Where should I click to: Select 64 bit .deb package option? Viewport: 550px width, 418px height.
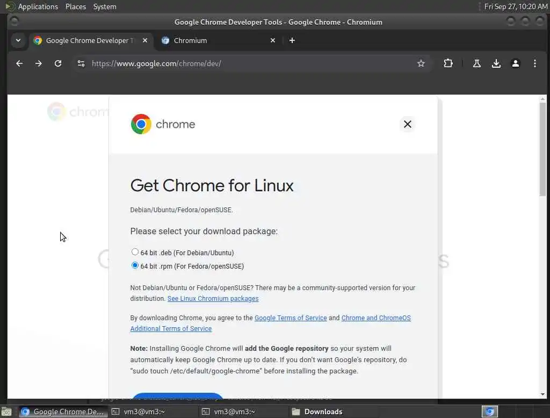[x=135, y=252]
